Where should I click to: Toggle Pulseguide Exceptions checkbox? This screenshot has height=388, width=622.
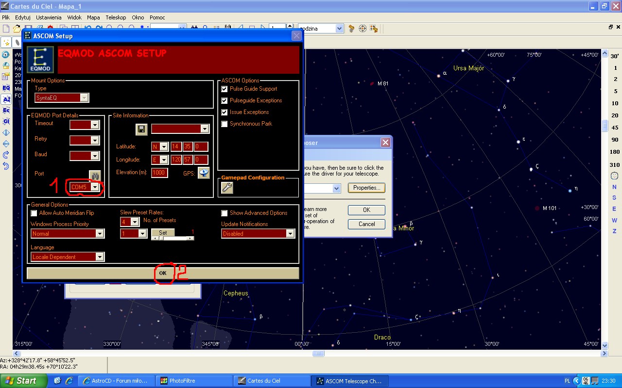224,100
